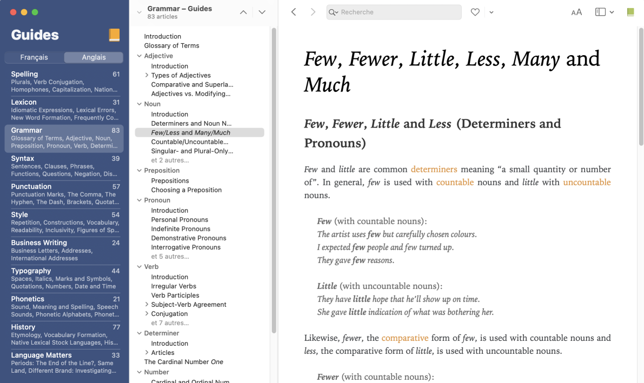Open the 'comparative' hyperlink in text
Screen dimensions: 644x383
tap(404, 338)
